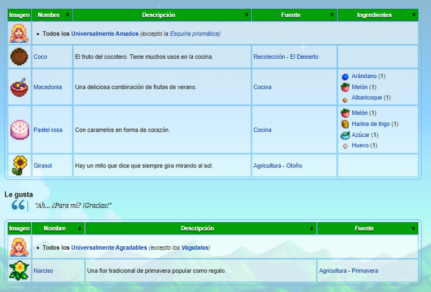Click the Melón icon in Pastel rosa ingredients

(x=345, y=113)
